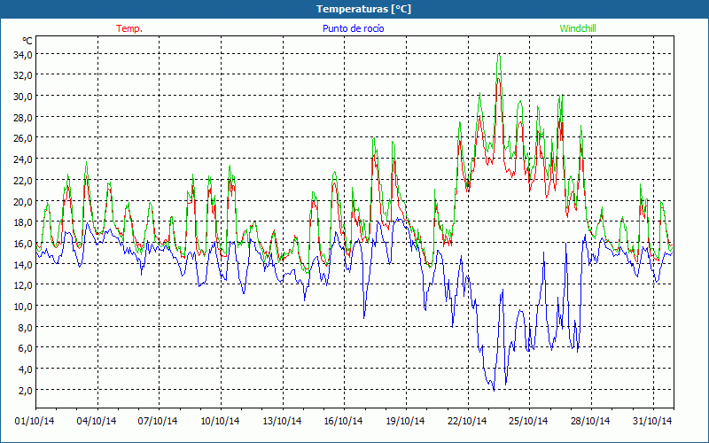Click the 25/10/14 date label

tap(528, 421)
